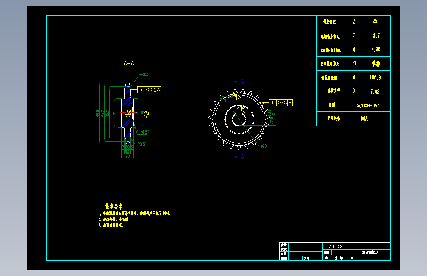Select the 08A chain designation cell
This screenshot has width=427, height=276.
point(367,119)
